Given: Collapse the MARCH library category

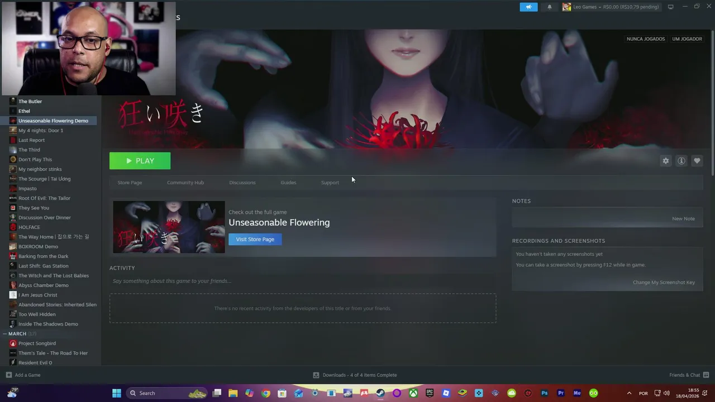Looking at the screenshot, I should [5, 334].
